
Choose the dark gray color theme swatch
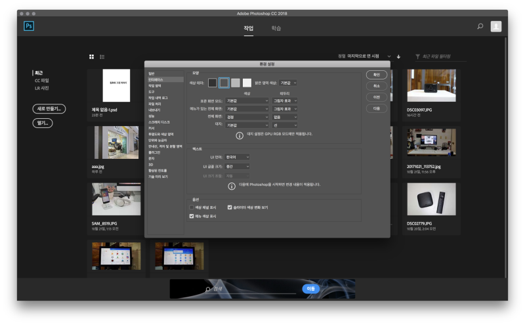pyautogui.click(x=224, y=83)
